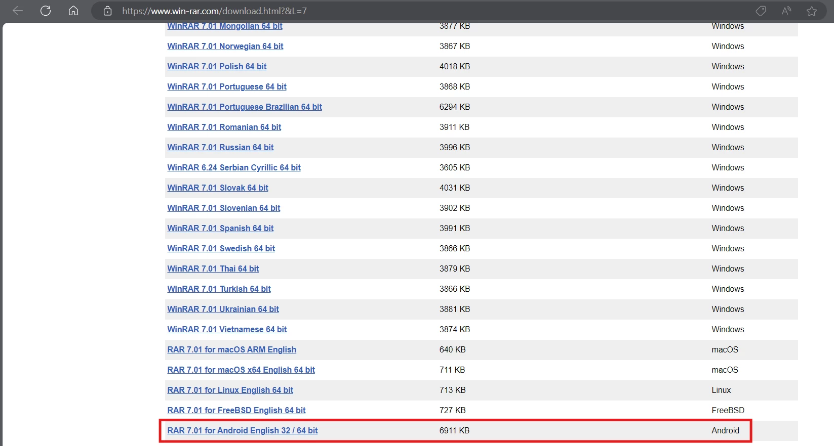View site info via lock icon

107,11
